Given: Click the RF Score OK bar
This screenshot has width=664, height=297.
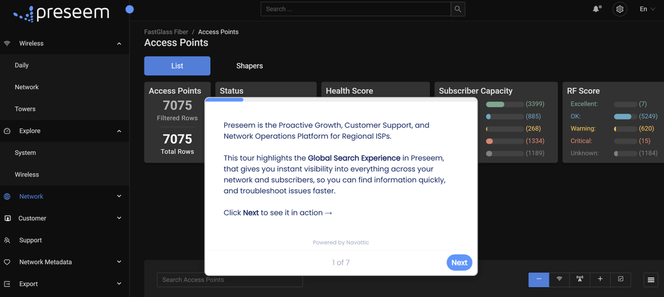Looking at the screenshot, I should tap(625, 117).
